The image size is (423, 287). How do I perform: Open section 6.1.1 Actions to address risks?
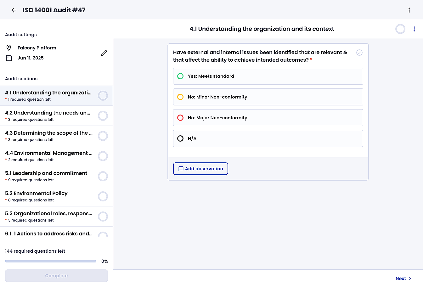click(56, 232)
